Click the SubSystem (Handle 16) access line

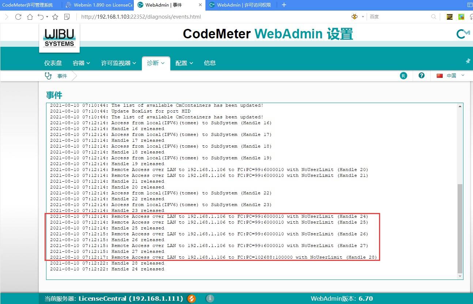click(x=161, y=123)
